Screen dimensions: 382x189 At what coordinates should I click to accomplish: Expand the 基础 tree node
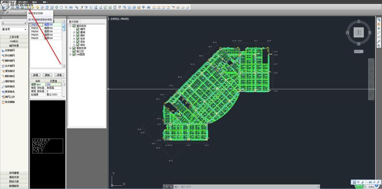(x=74, y=32)
